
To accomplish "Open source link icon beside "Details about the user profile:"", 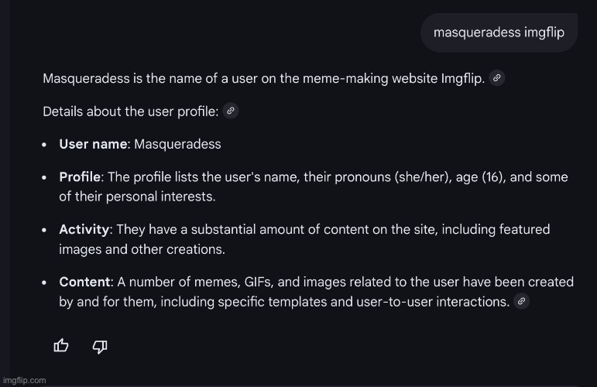I will point(230,111).
